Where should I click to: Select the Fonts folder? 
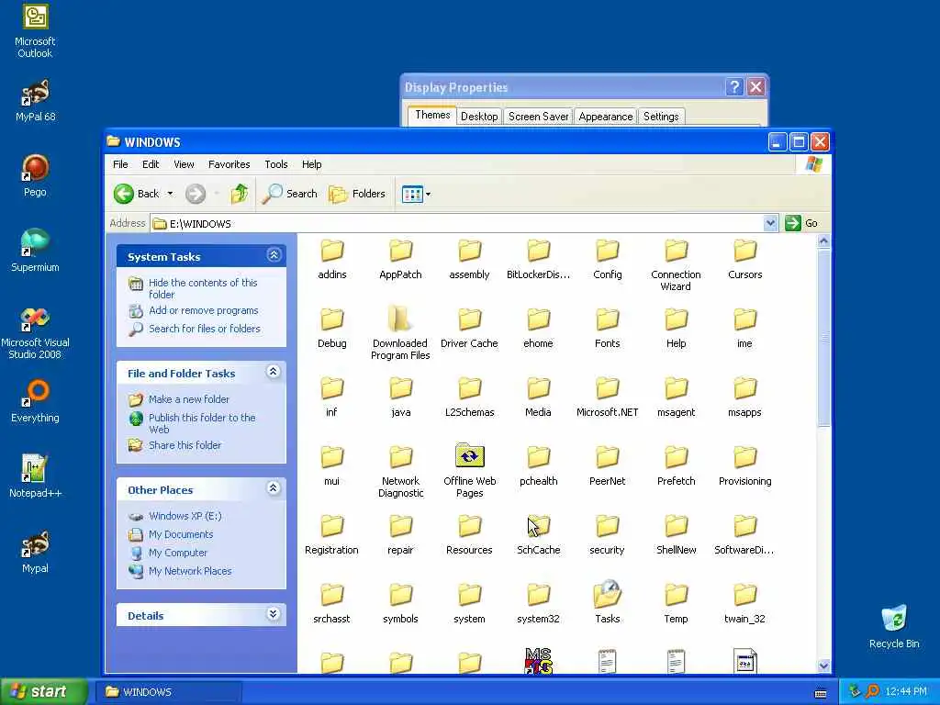pyautogui.click(x=608, y=330)
